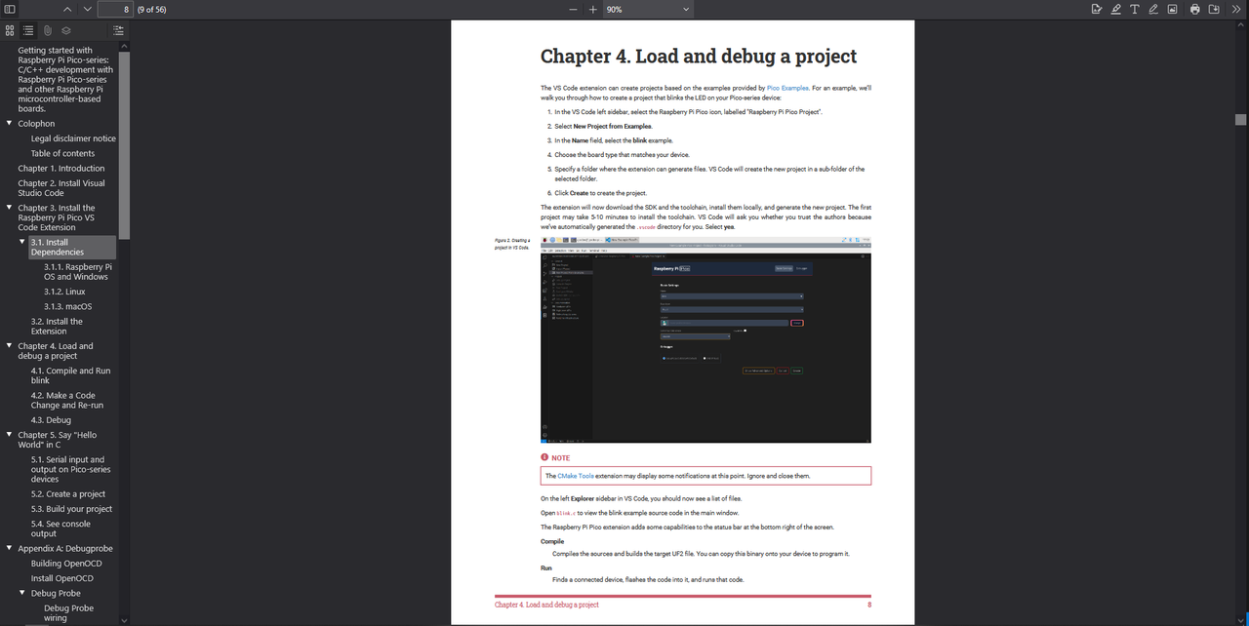Go to next page arrow
The width and height of the screenshot is (1249, 626).
87,9
